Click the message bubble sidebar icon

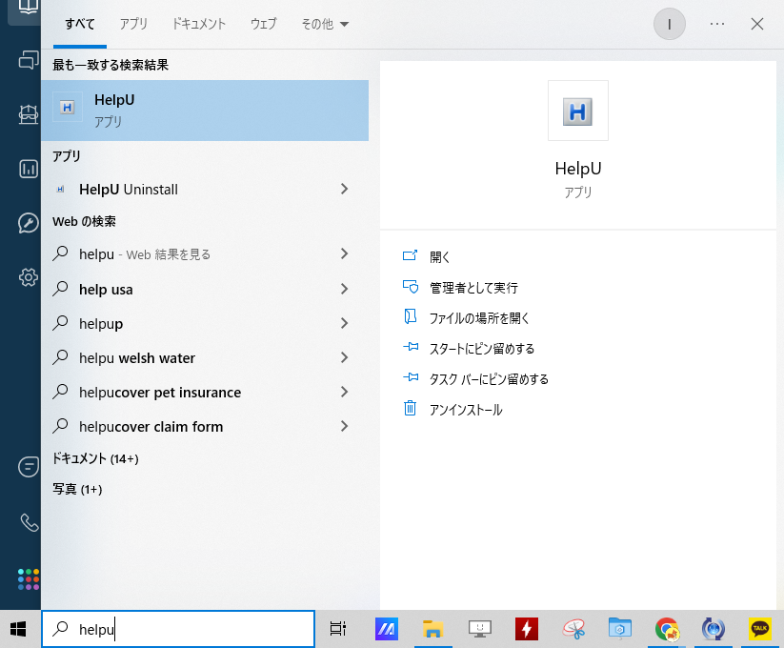(29, 467)
